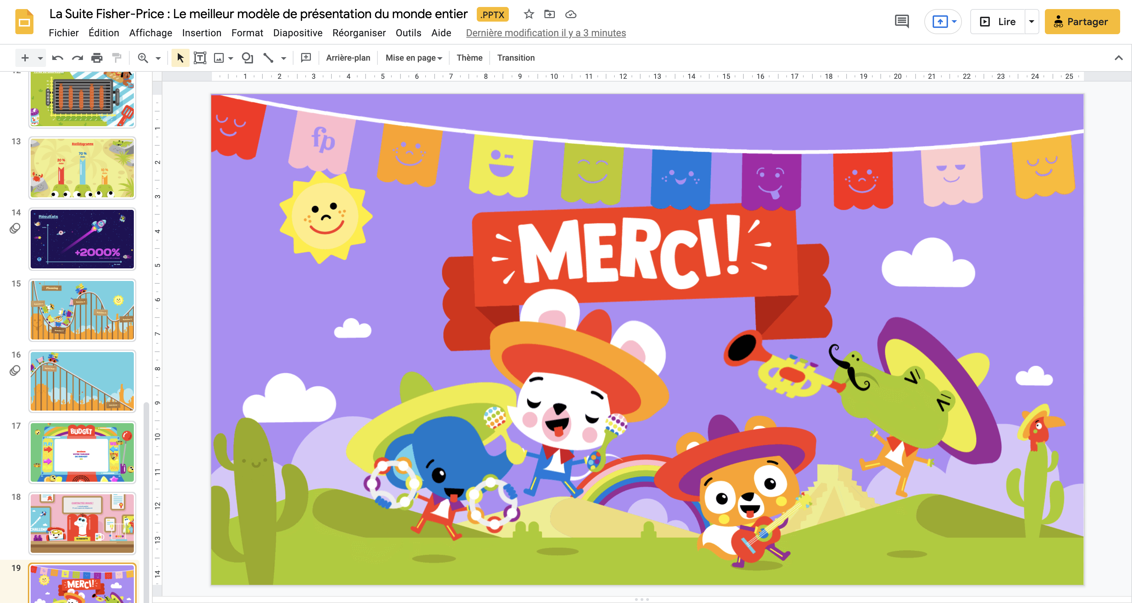Click the speaker notes drag handle dots
This screenshot has width=1132, height=603.
(642, 600)
